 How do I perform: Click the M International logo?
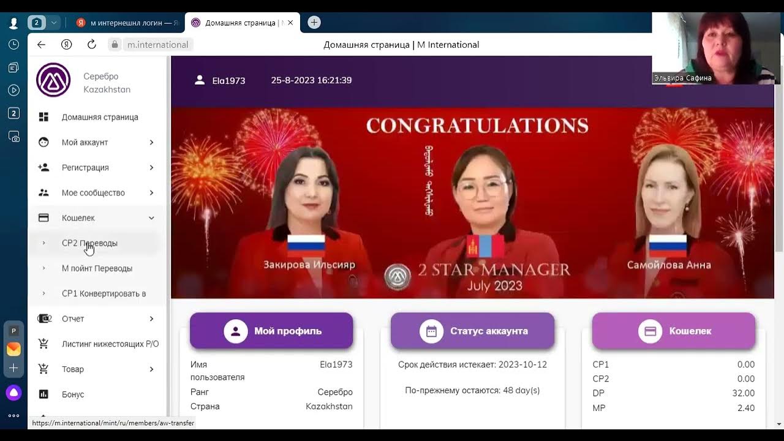click(53, 80)
